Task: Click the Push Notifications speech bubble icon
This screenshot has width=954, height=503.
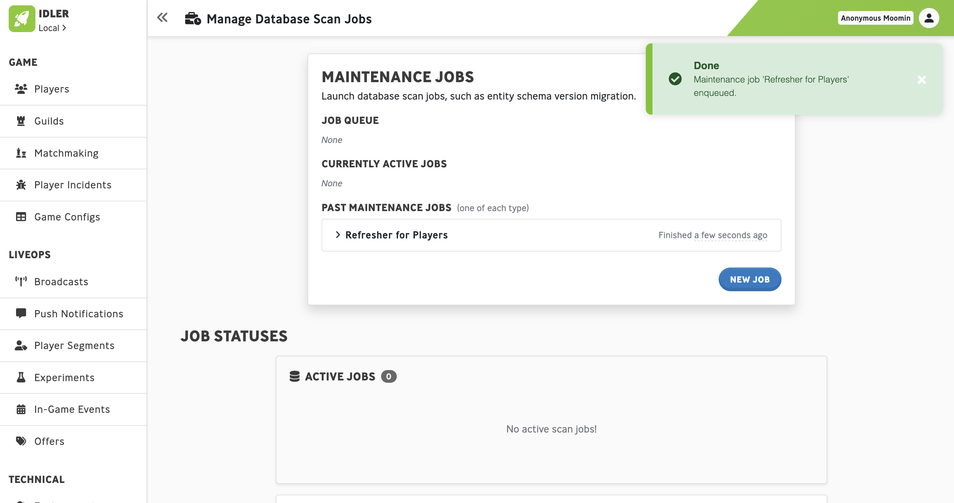Action: point(21,313)
